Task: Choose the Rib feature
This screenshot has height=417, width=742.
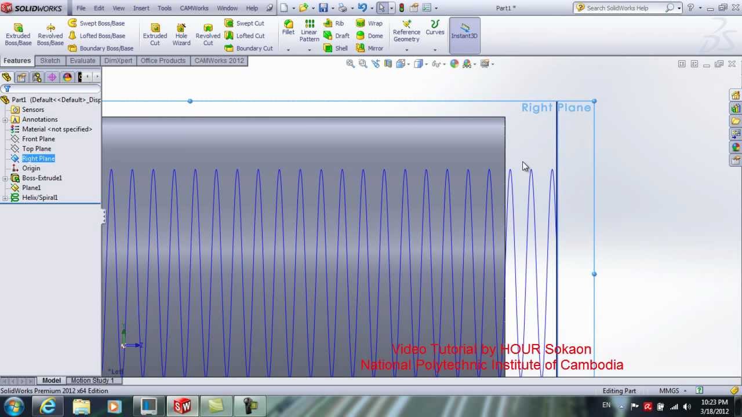Action: coord(334,23)
